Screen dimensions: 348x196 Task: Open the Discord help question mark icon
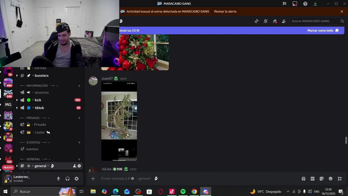305,4
